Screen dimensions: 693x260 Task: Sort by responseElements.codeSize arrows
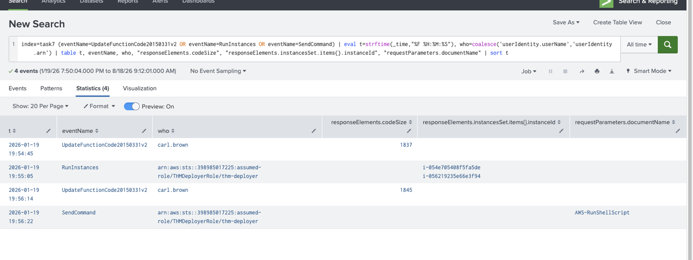coord(410,122)
